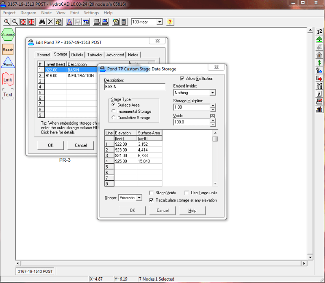Click the zoom in magnifier toolbar icon
Screen dimensions: 325x283
(7, 22)
